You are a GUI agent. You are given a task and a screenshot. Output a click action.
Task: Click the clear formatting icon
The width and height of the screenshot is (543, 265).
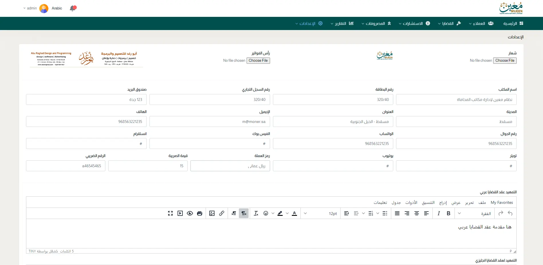(256, 213)
